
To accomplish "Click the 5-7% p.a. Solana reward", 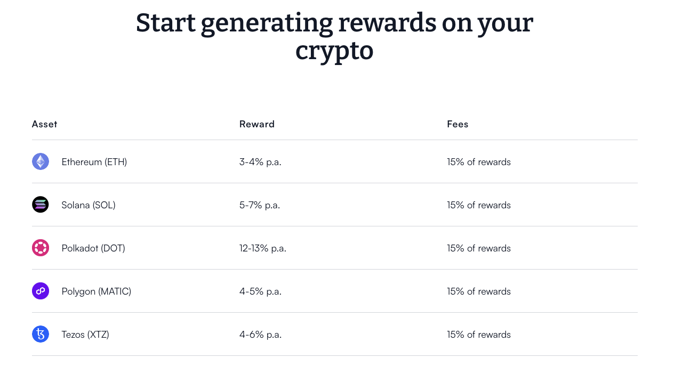I will [x=260, y=205].
